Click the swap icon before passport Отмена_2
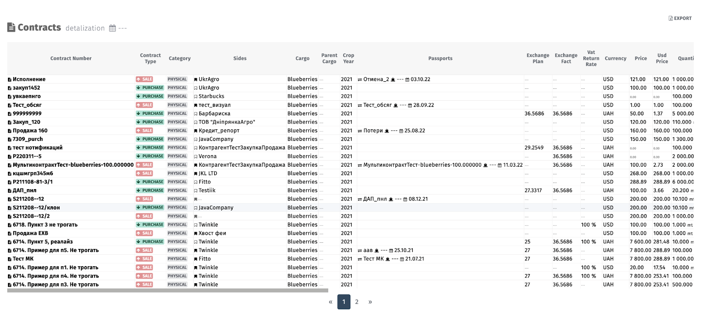The image size is (704, 318). click(x=359, y=80)
